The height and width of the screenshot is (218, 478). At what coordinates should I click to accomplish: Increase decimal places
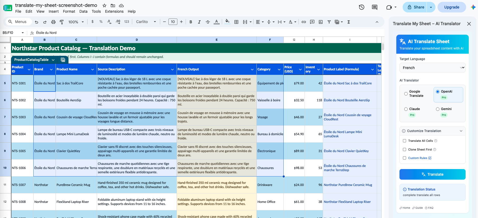pos(118,22)
